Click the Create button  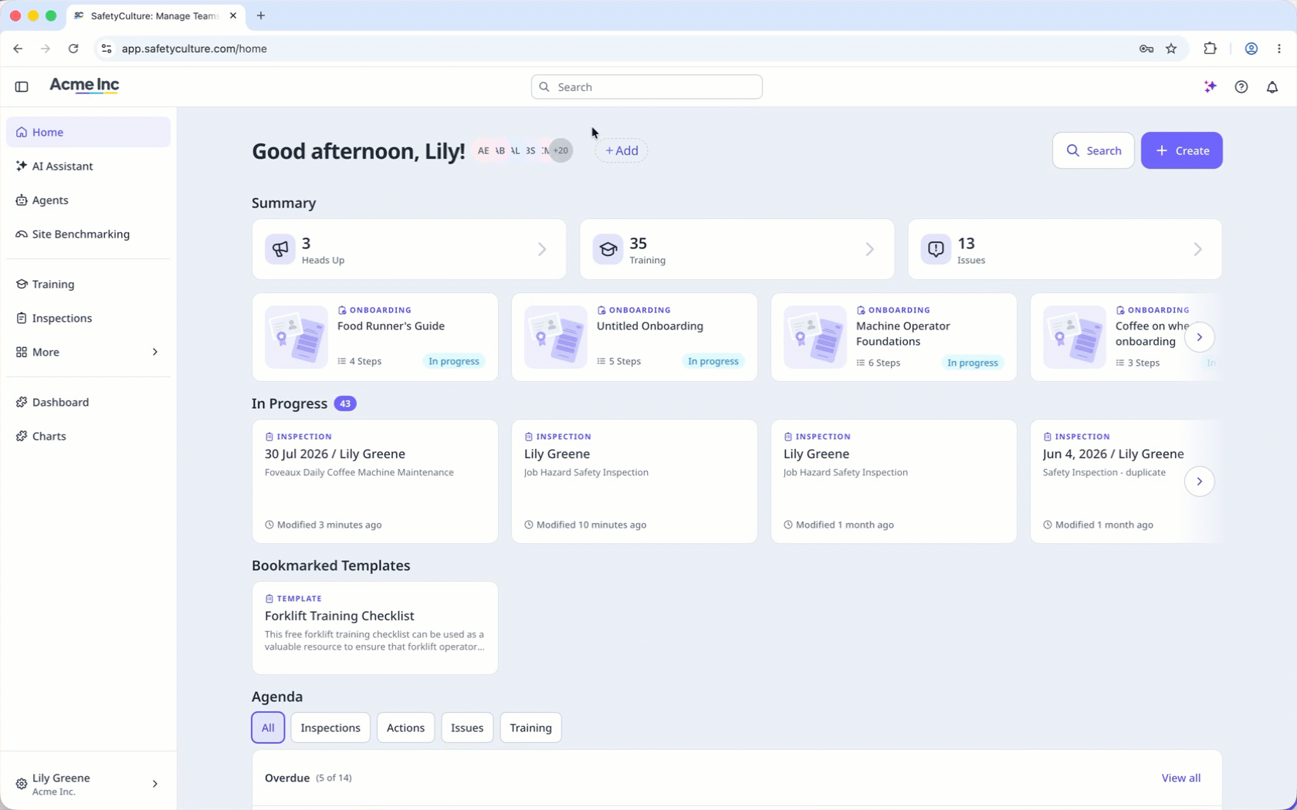click(1181, 150)
